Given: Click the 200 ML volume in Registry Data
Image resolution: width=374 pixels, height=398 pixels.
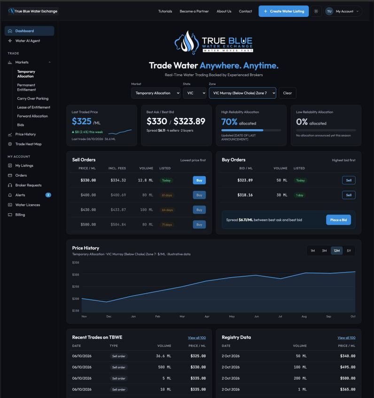Looking at the screenshot, I should pos(300,378).
